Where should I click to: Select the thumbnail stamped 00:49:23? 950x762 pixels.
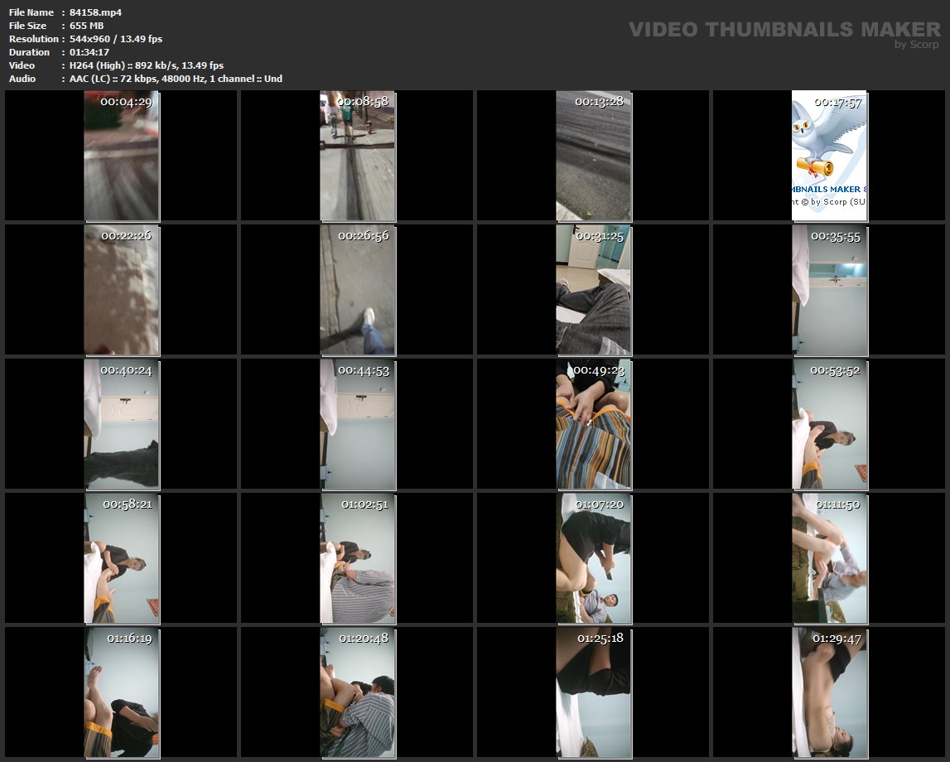pyautogui.click(x=594, y=424)
